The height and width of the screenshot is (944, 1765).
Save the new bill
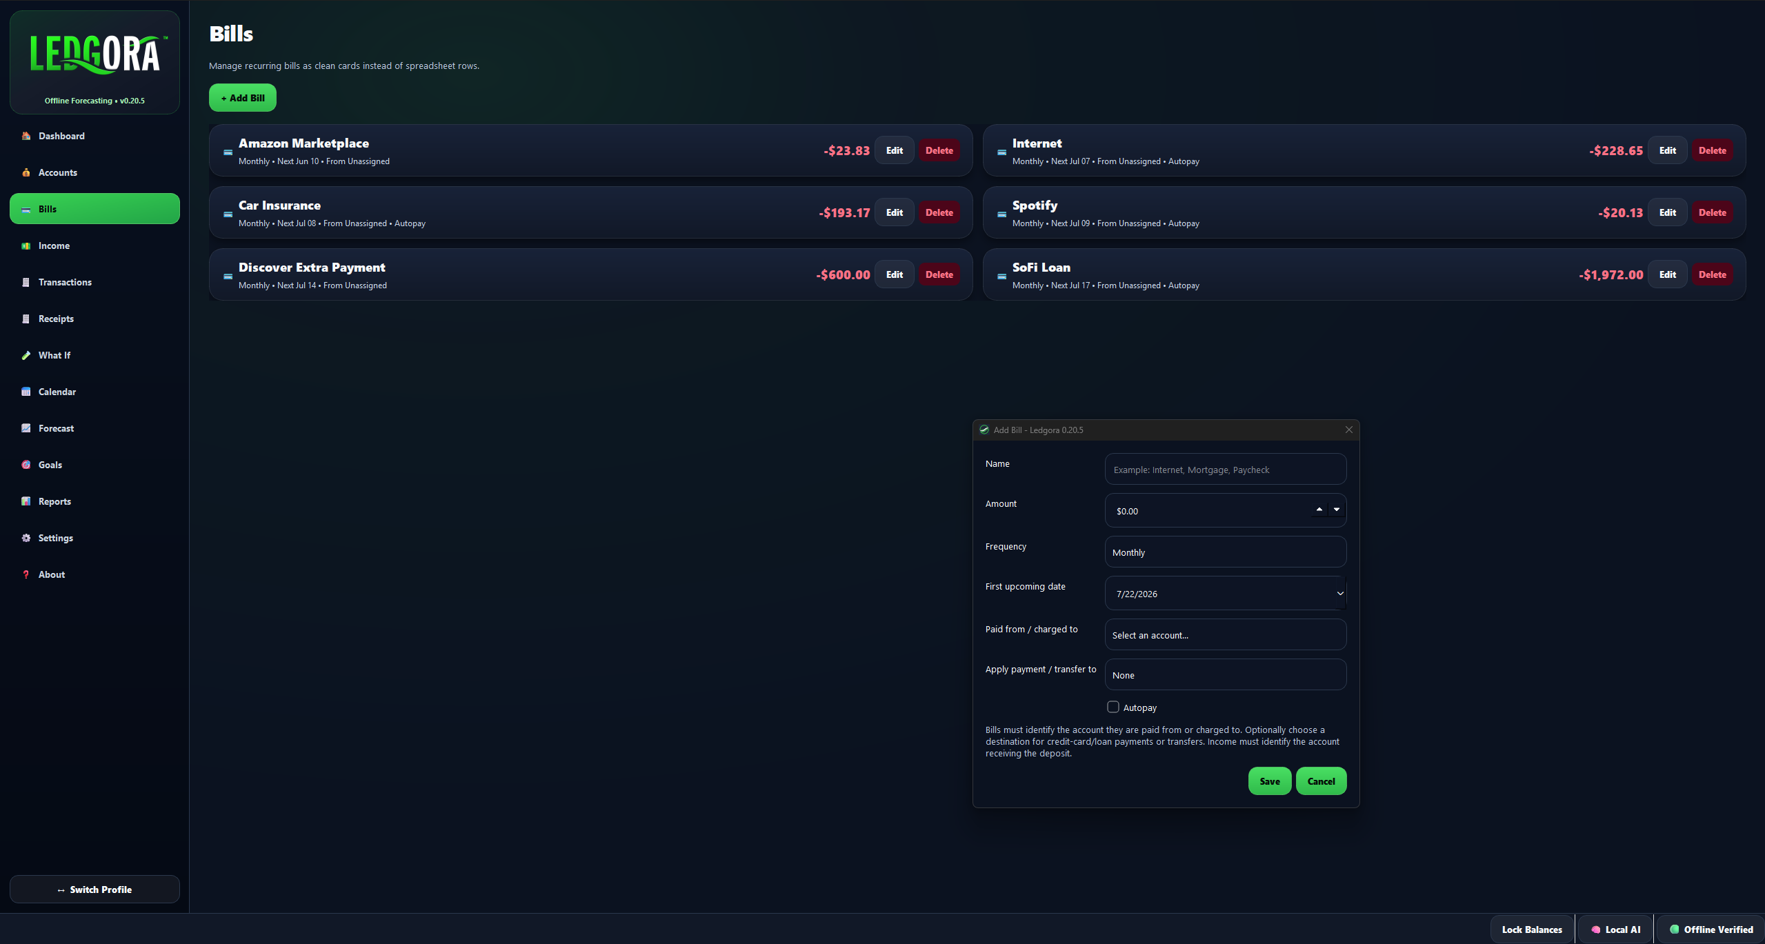pos(1269,781)
